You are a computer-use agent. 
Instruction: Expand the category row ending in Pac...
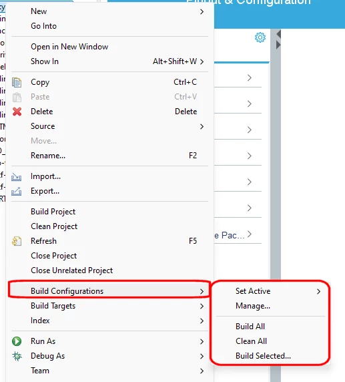coord(238,235)
